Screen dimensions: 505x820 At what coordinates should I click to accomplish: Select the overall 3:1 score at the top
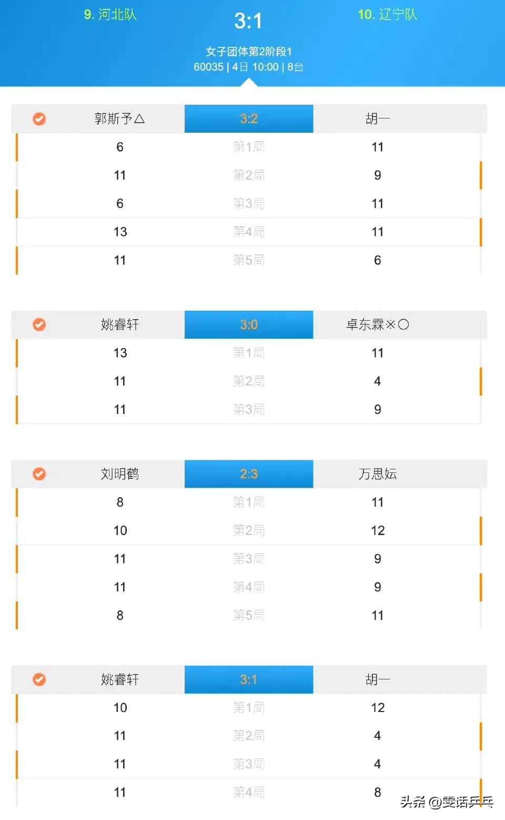click(x=248, y=21)
